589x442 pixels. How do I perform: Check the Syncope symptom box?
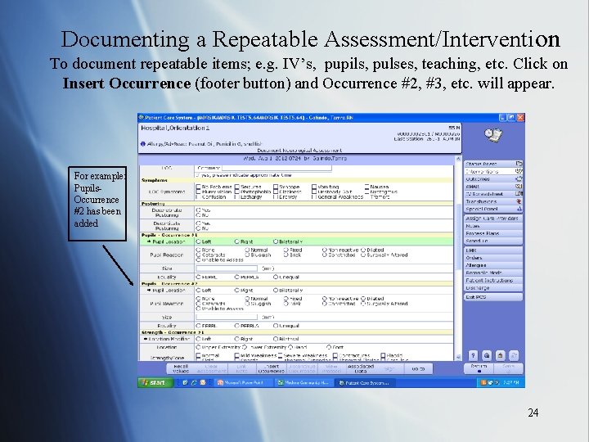click(x=276, y=187)
